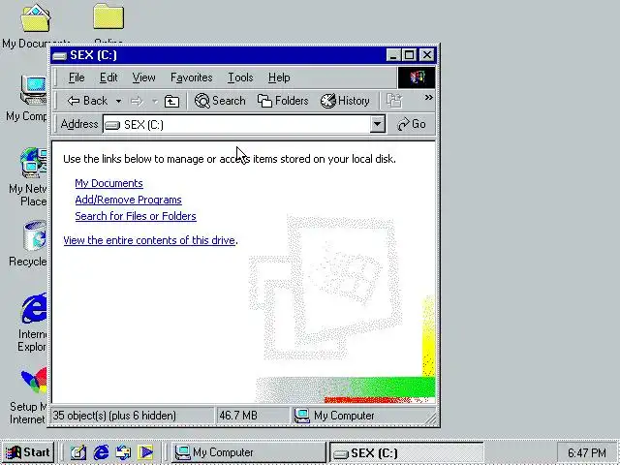Click View the entire contents of this drive
The width and height of the screenshot is (620, 465).
coord(149,240)
